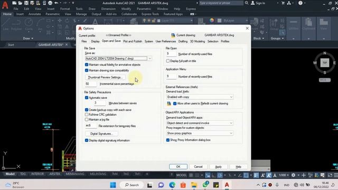Expand the Groups panel flyout
Viewport: 338px width, 190px height.
(x=277, y=39)
